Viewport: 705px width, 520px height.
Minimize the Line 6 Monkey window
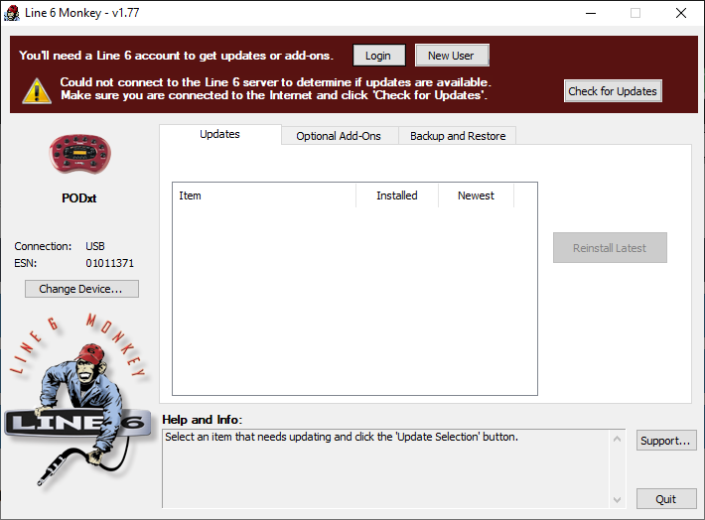coord(590,13)
